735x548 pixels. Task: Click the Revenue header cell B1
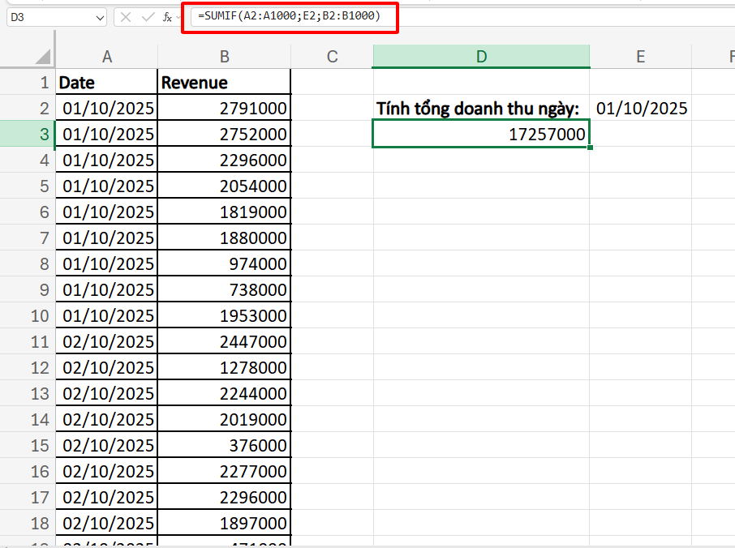coord(224,83)
